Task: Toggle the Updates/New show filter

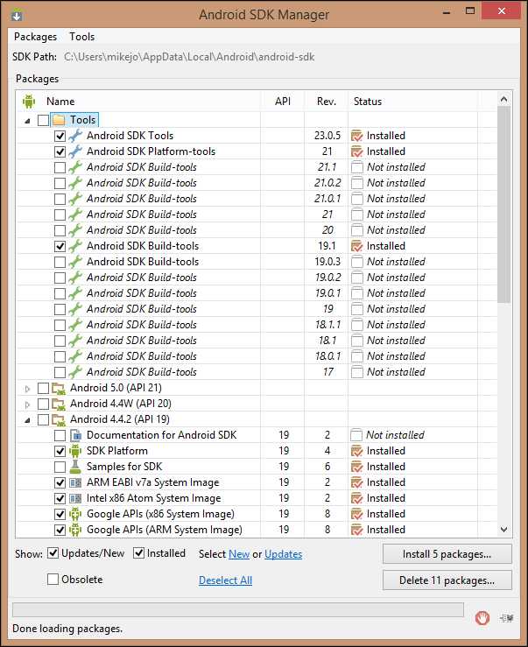Action: pos(53,553)
